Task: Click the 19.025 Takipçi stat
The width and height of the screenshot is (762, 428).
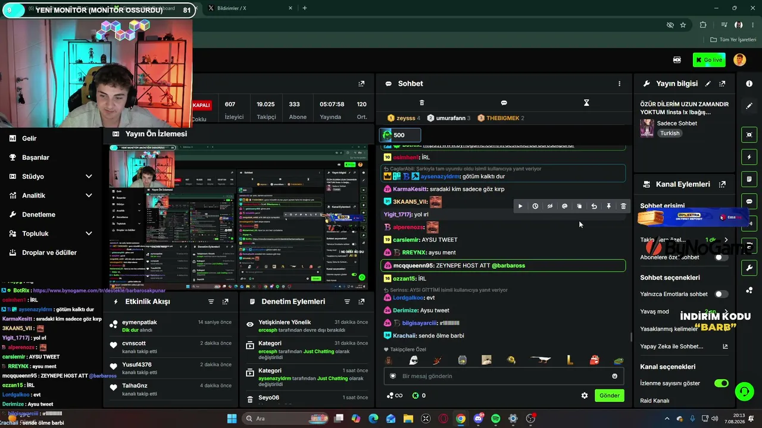Action: pyautogui.click(x=266, y=110)
